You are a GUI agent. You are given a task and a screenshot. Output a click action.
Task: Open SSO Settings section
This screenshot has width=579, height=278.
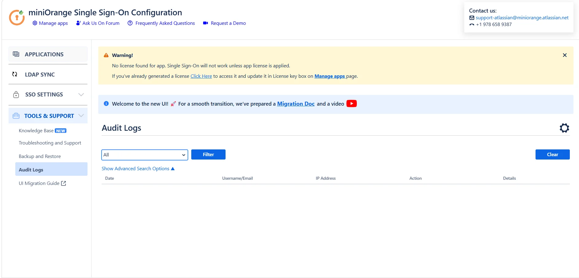pos(48,95)
